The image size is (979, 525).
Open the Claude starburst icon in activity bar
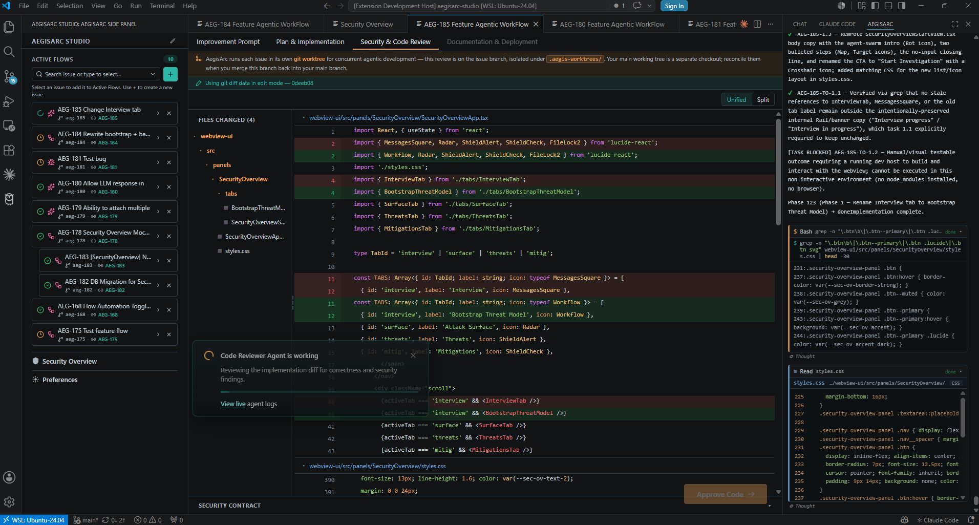(9, 175)
